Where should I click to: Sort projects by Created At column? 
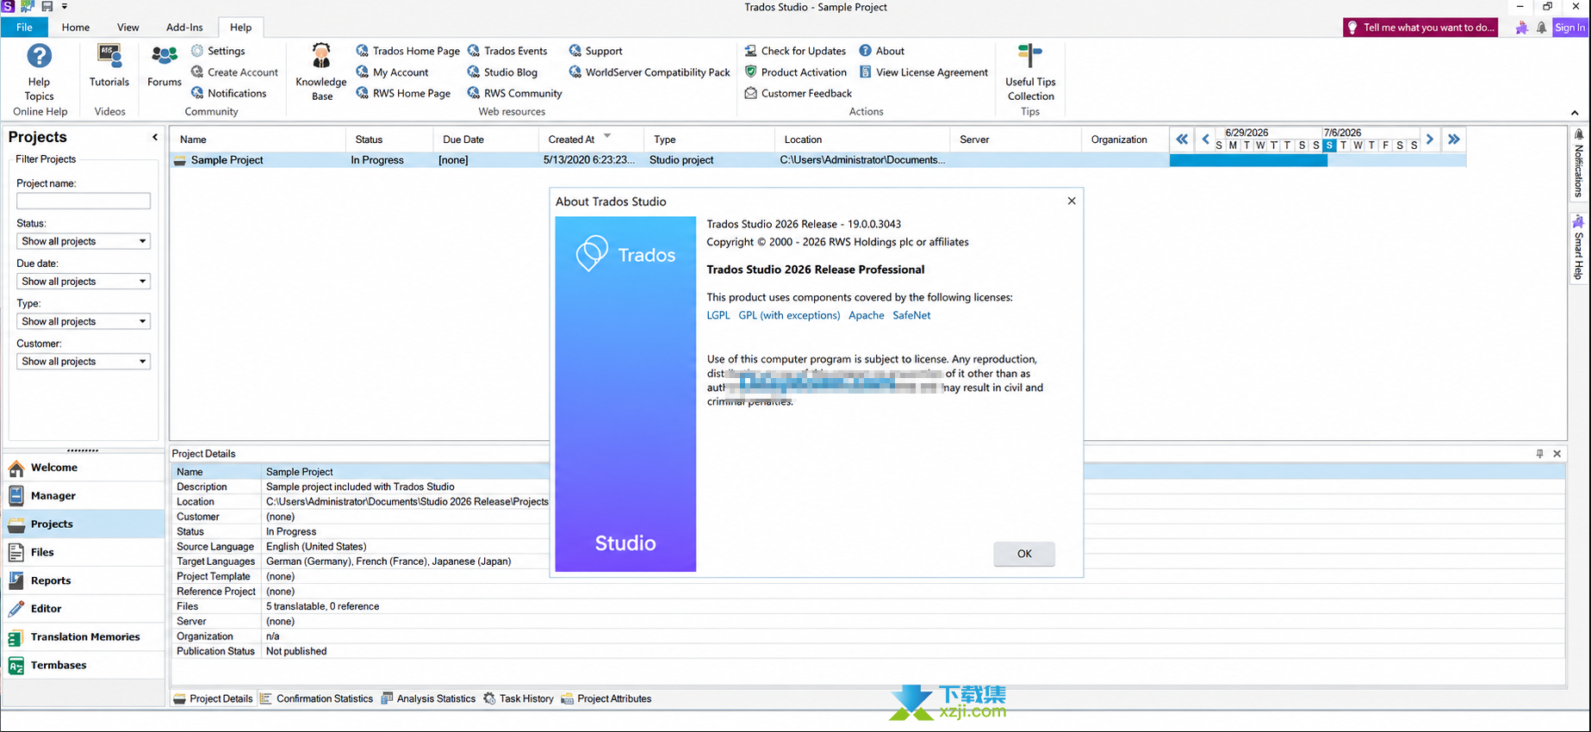591,140
